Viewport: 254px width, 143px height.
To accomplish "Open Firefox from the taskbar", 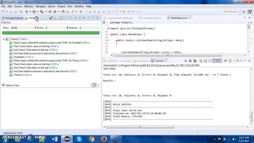I will (x=104, y=139).
